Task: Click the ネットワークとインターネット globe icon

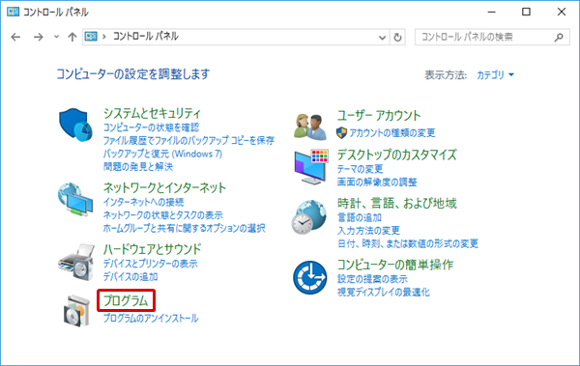Action: point(75,199)
